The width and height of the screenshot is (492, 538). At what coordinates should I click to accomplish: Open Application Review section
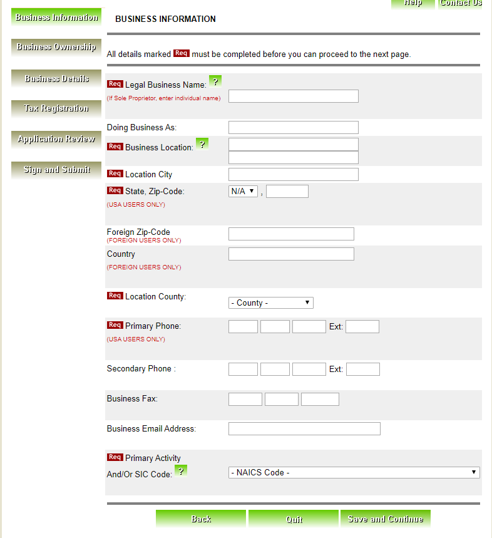coord(56,139)
